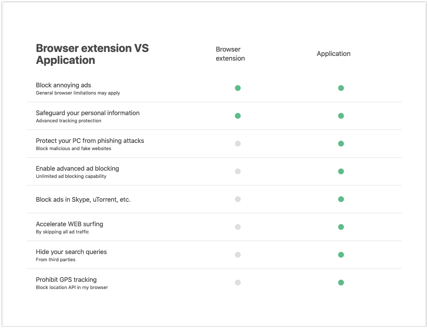Click the Application column header
Screen dimensions: 428x328
click(333, 54)
